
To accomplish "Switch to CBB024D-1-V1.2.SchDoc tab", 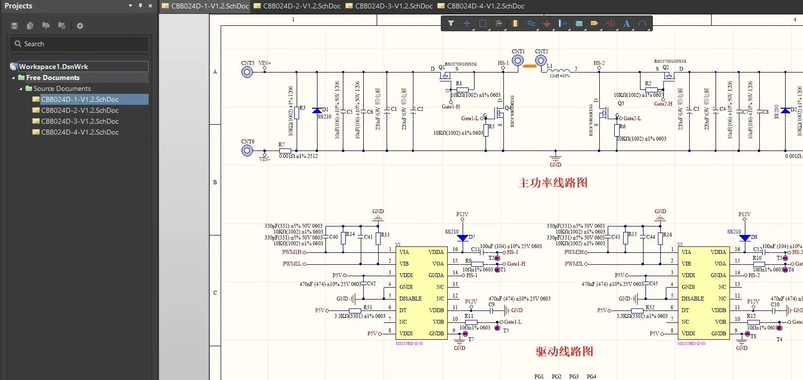I will (205, 6).
